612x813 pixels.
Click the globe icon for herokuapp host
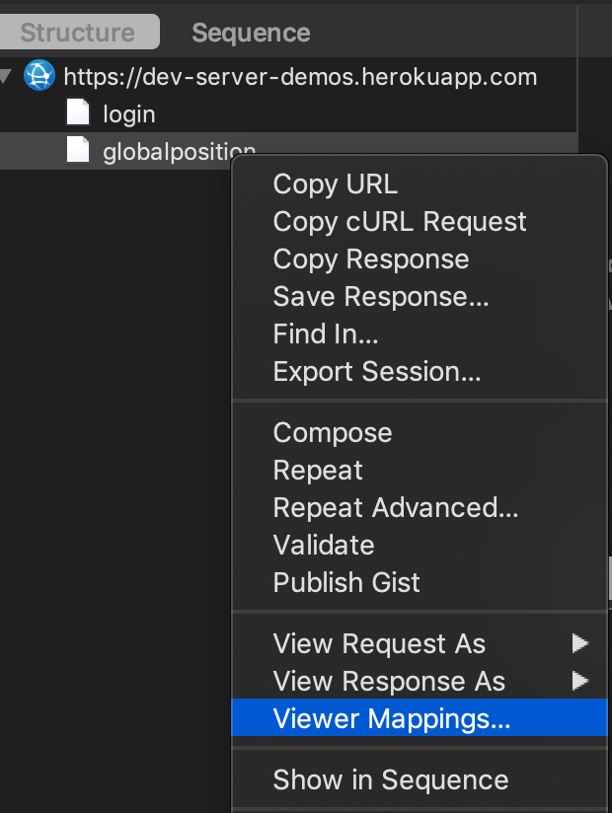39,76
